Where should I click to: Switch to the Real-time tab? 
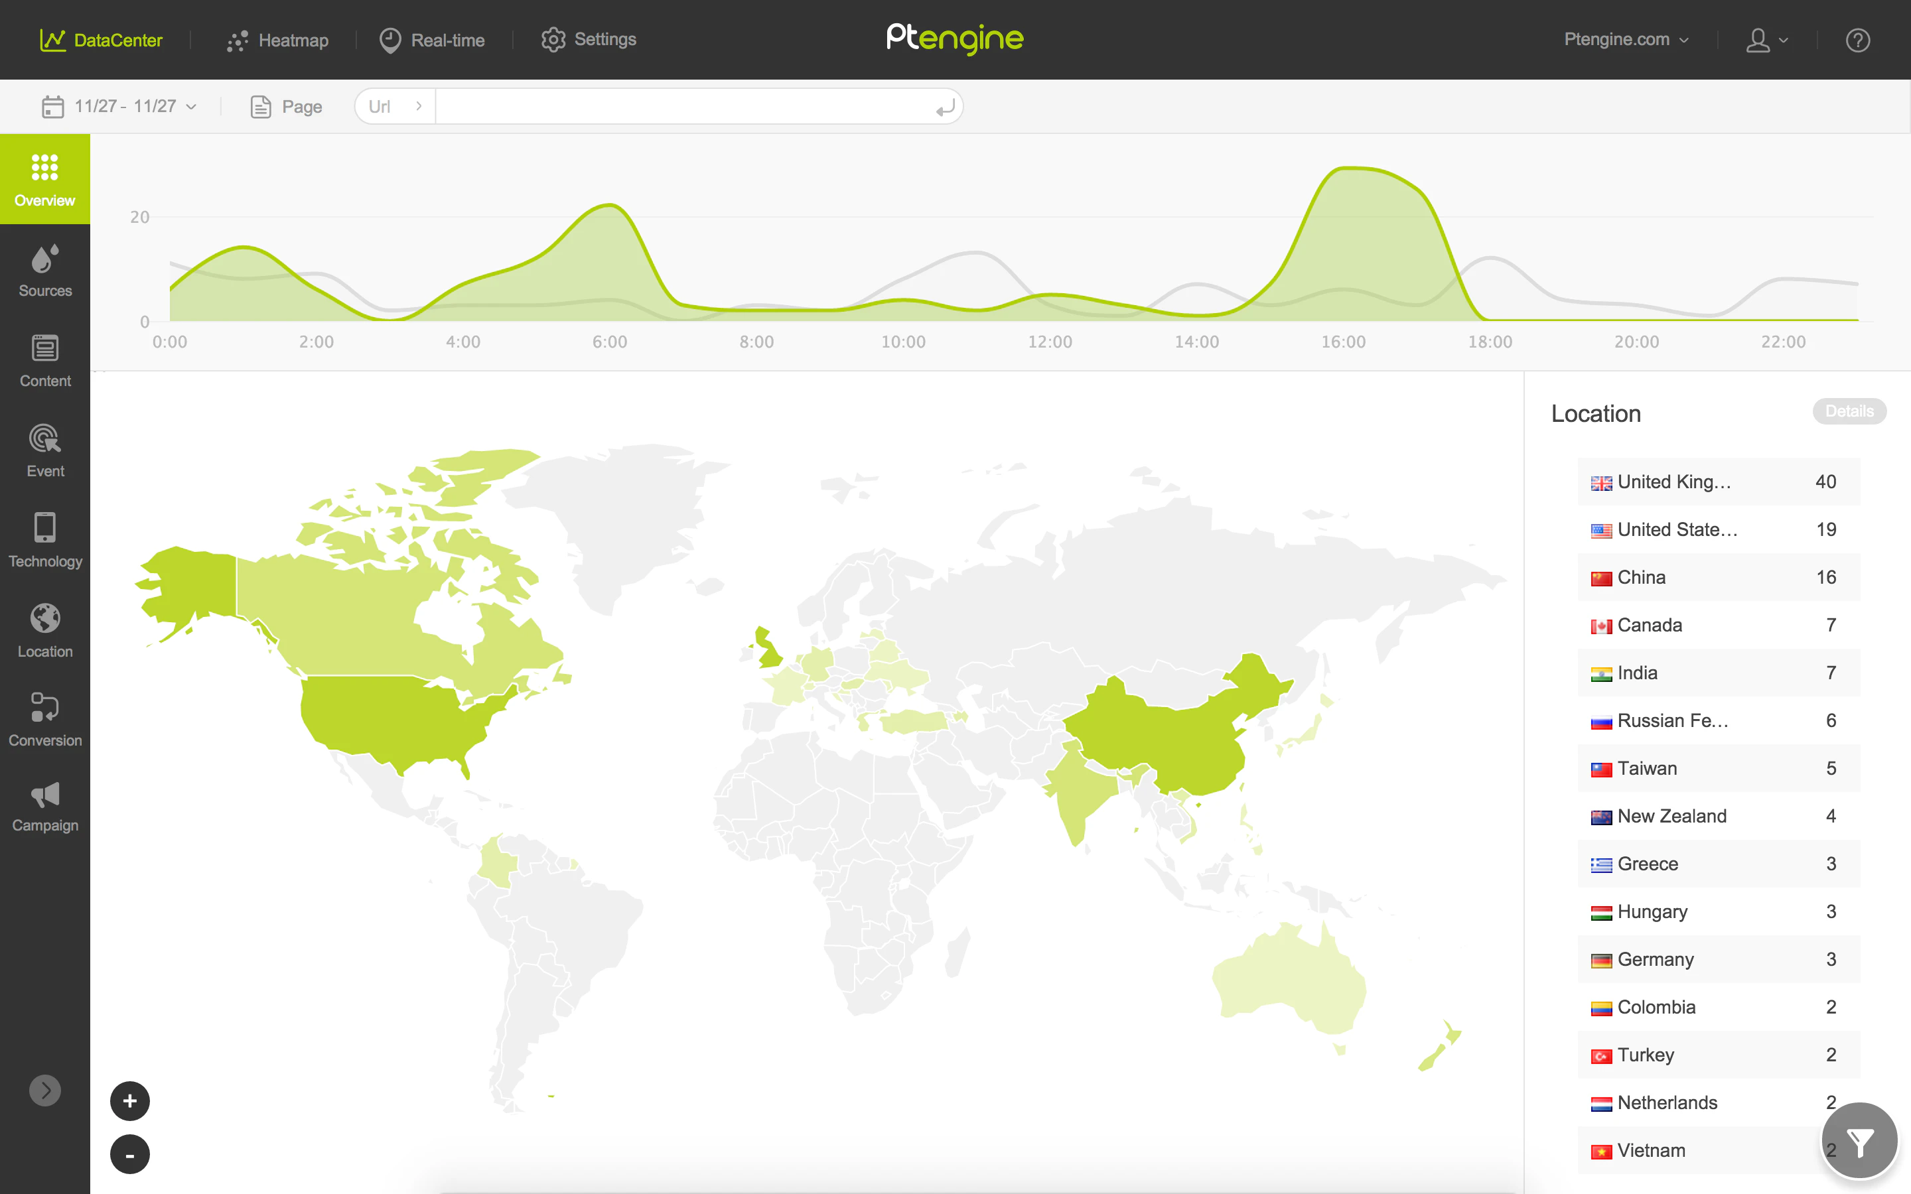point(432,40)
